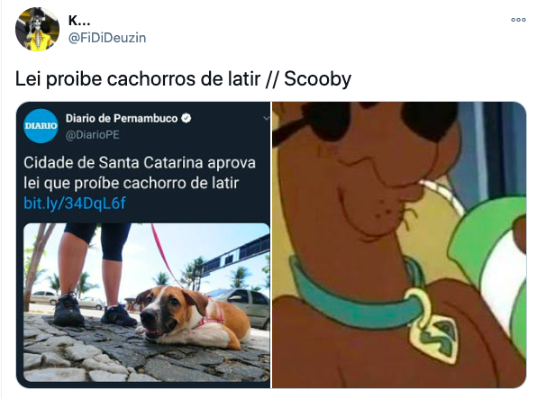Open the three-dot more options menu
This screenshot has width=537, height=399.
pos(518,20)
